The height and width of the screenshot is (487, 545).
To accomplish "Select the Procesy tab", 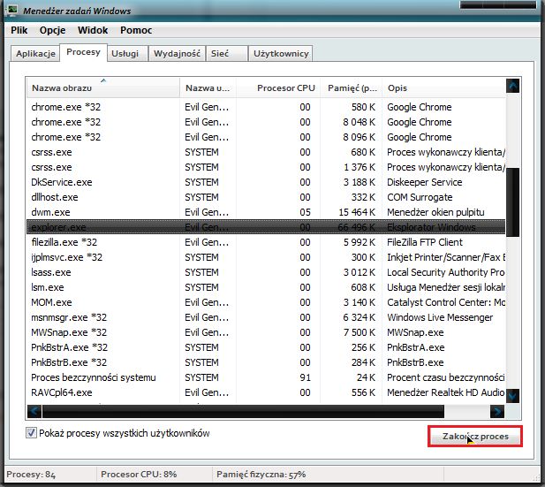I will tap(83, 52).
